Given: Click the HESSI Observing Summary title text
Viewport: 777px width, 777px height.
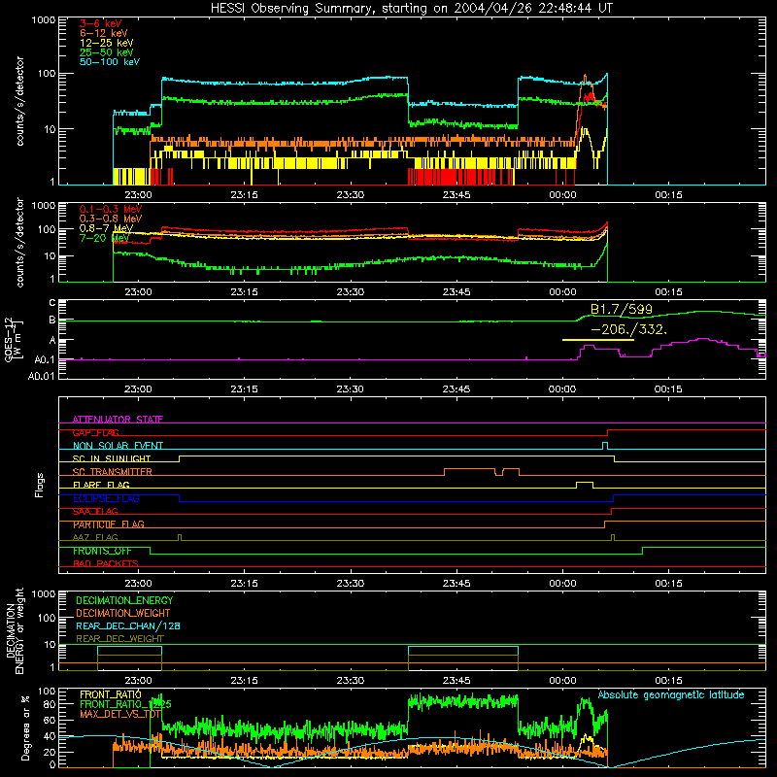Looking at the screenshot, I should 411,9.
